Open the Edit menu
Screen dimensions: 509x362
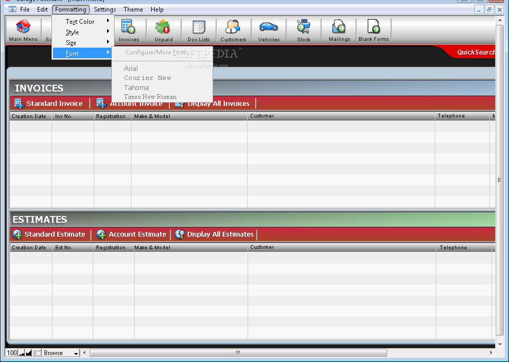pyautogui.click(x=42, y=10)
